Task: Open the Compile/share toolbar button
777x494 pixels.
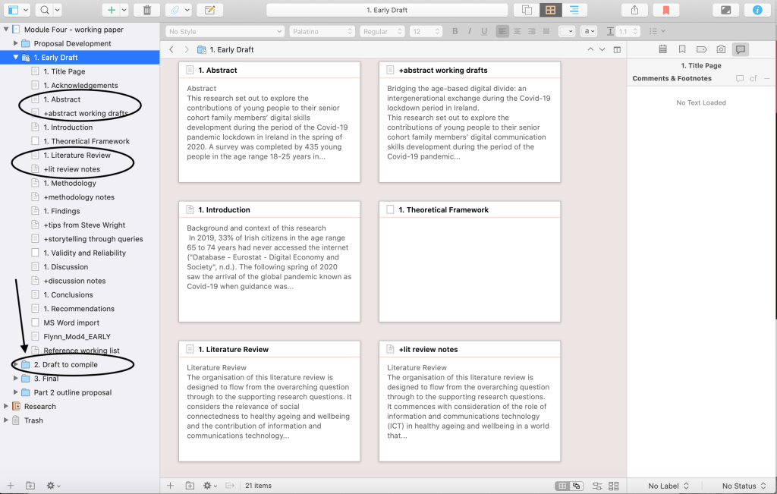Action: pos(634,10)
